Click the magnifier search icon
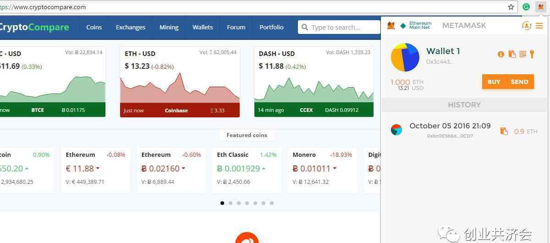The width and height of the screenshot is (550, 243). tap(304, 28)
